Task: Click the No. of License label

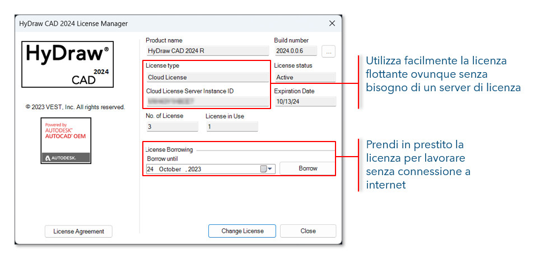Action: pos(165,116)
